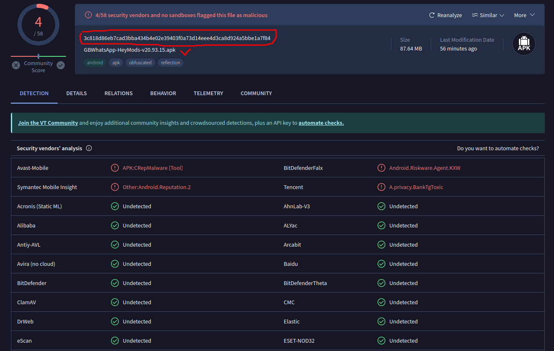The height and width of the screenshot is (351, 554).
Task: Click the Avira (no cloud) check icon
Action: (115, 264)
